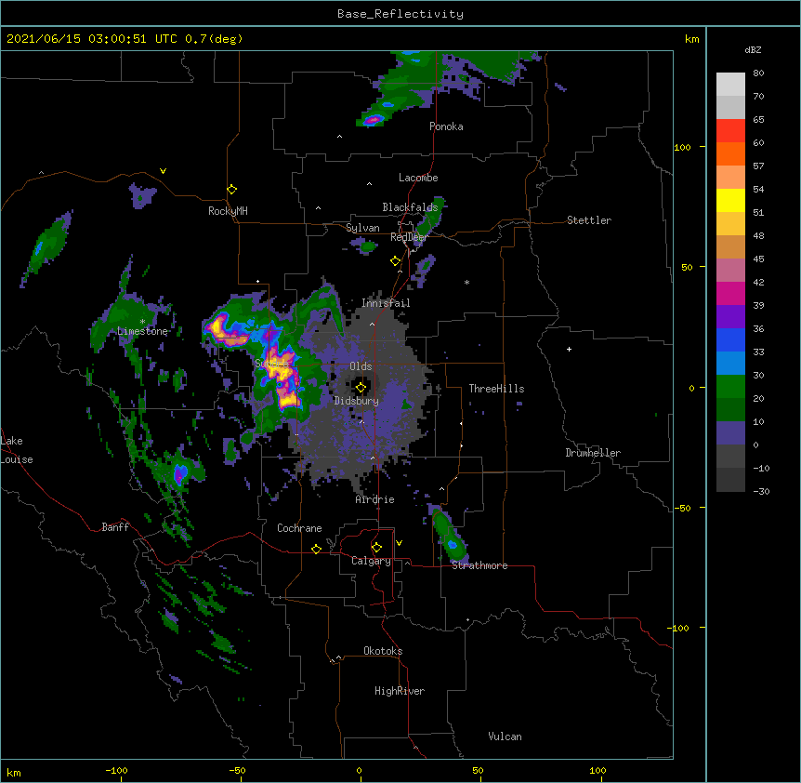
Task: Click the 45 value in dBZ legend
Action: (758, 259)
